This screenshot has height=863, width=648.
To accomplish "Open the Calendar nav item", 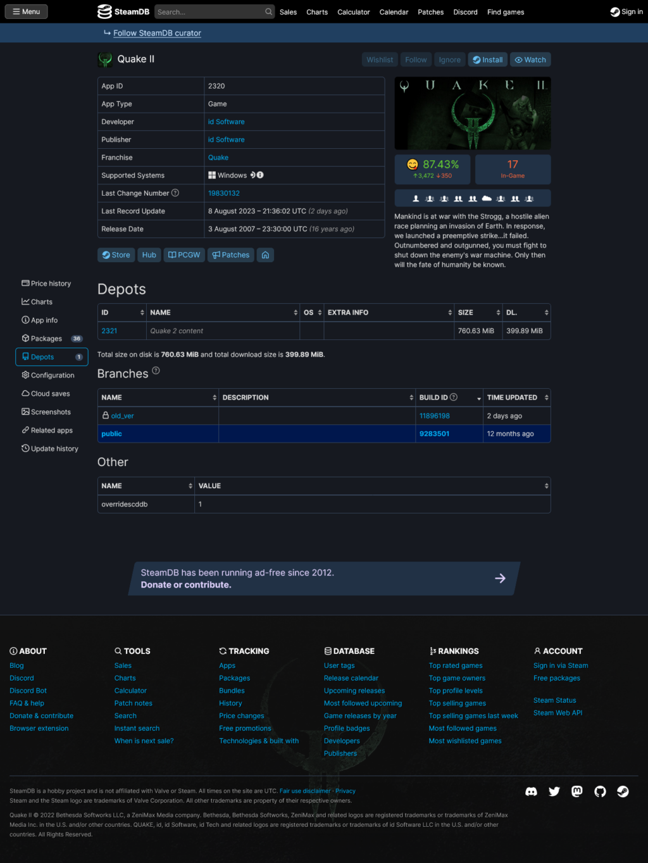I will tap(394, 12).
